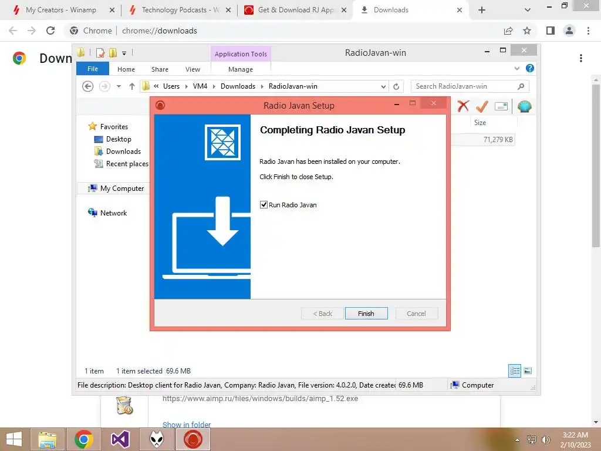
Task: Select Recent places in Favorites
Action: pos(127,164)
